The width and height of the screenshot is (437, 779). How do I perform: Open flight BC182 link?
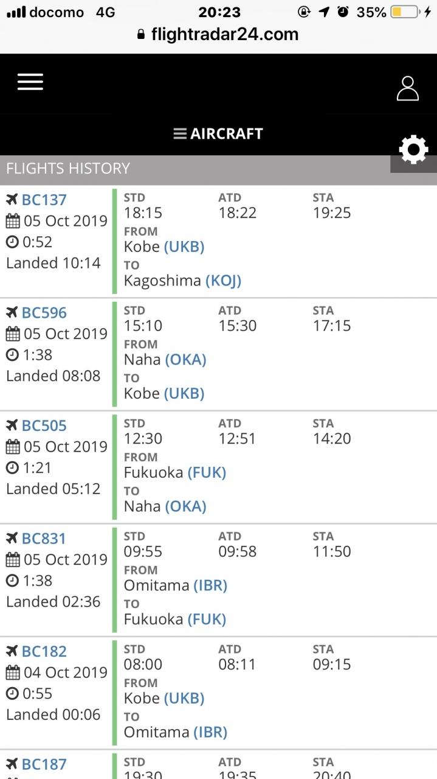coord(44,651)
